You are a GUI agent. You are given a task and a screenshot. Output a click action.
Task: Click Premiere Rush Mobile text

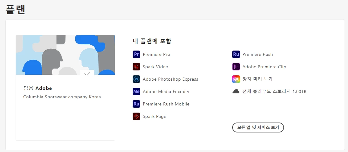[x=166, y=104]
